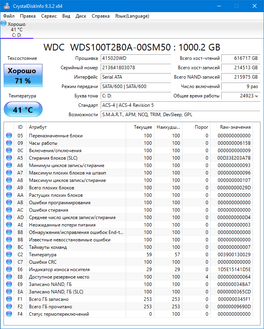
Task: Click the Прошивка field 415020WD
Action: coord(136,58)
